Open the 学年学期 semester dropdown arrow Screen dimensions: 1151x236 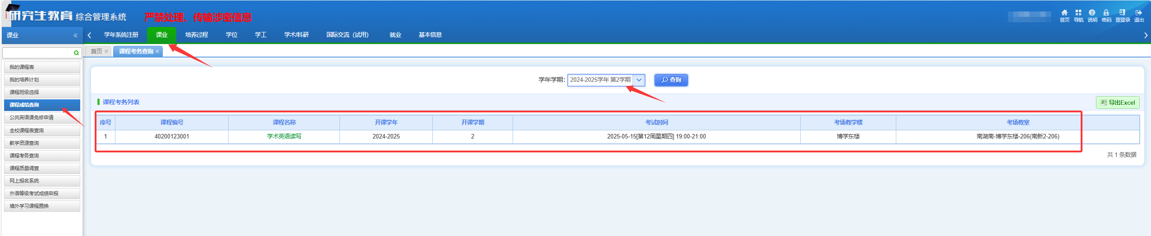point(639,80)
